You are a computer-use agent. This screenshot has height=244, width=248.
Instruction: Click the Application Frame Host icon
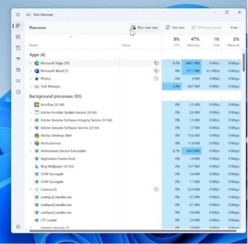tap(37, 158)
